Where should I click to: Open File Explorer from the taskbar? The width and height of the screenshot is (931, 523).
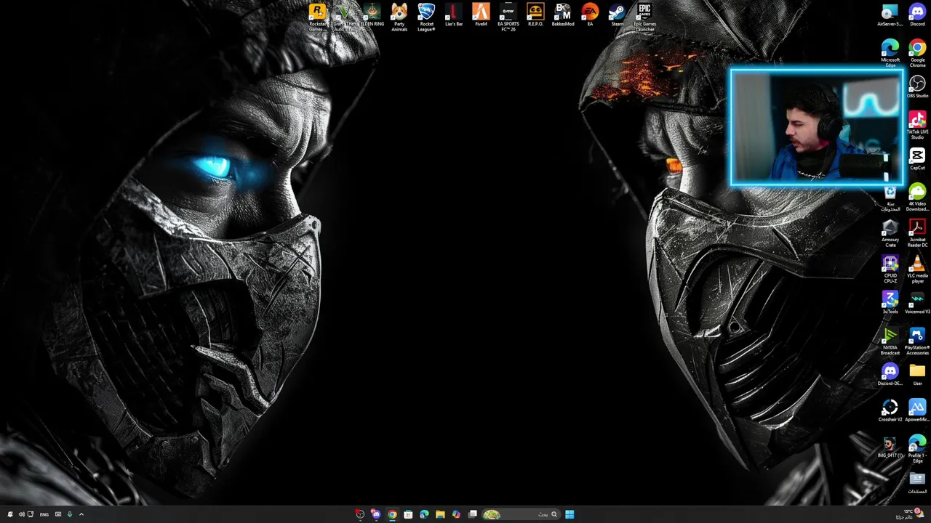(440, 514)
